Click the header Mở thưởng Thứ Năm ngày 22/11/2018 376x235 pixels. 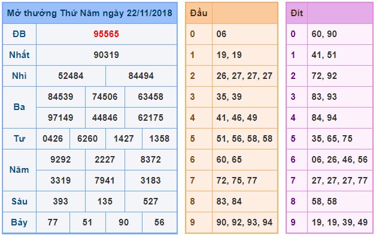coord(90,13)
